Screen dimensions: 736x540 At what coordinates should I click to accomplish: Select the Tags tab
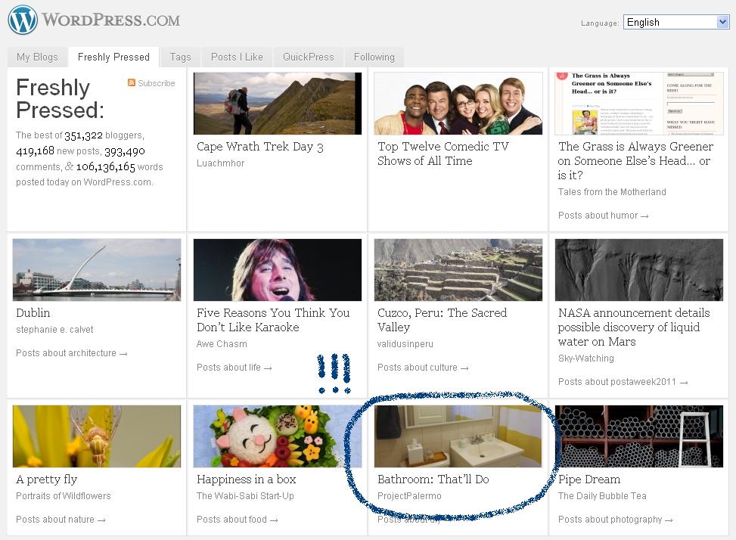point(180,57)
